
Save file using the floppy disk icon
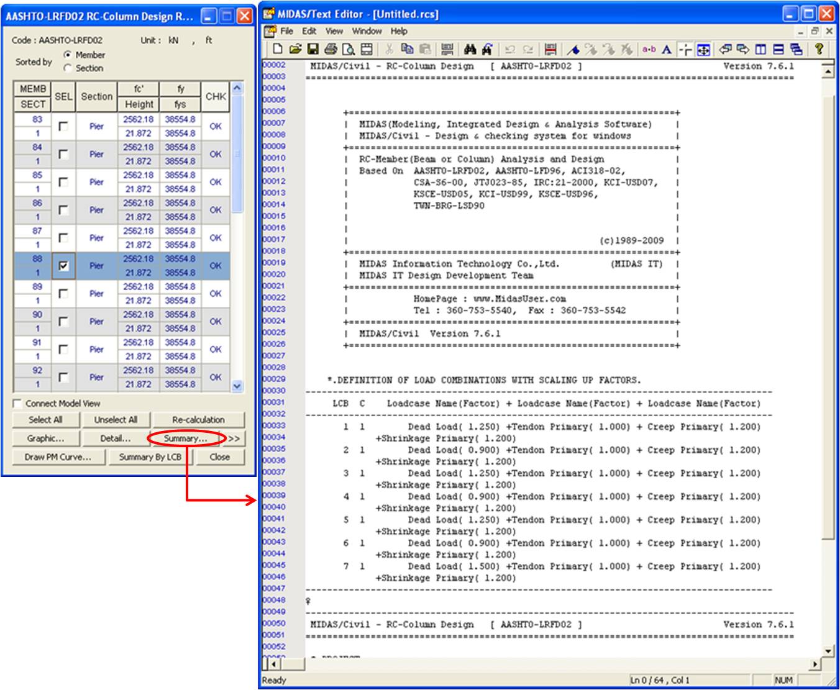(313, 50)
